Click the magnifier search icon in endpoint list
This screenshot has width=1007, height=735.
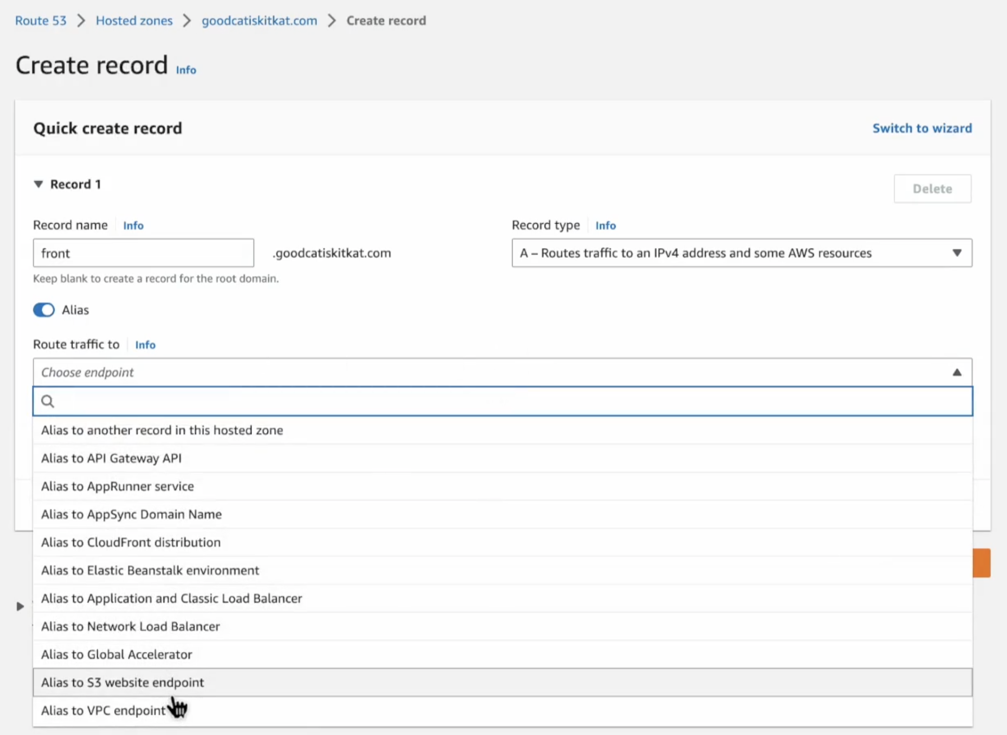coord(48,401)
